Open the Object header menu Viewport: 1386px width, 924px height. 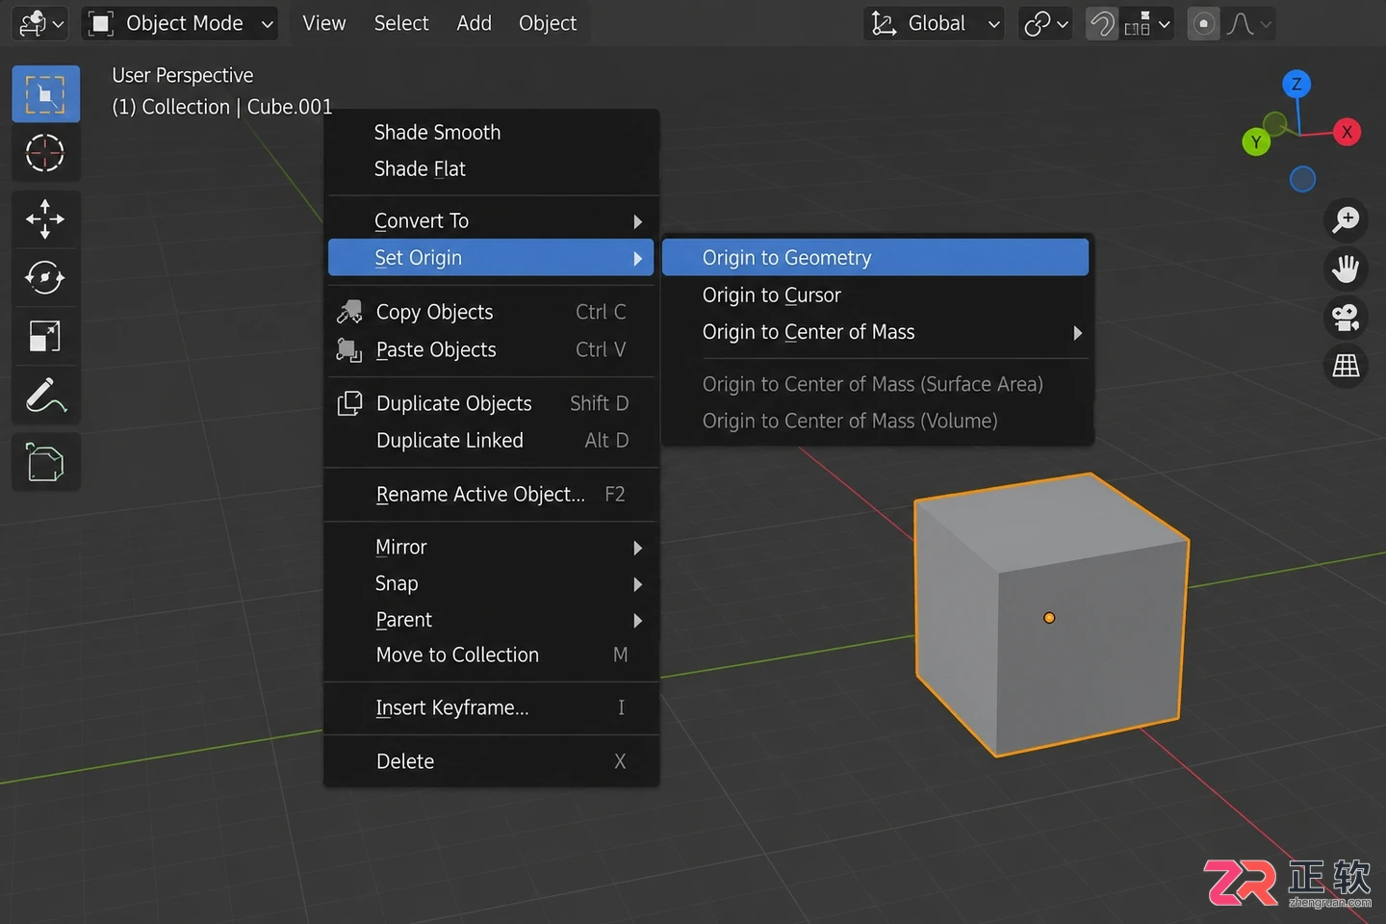(548, 23)
